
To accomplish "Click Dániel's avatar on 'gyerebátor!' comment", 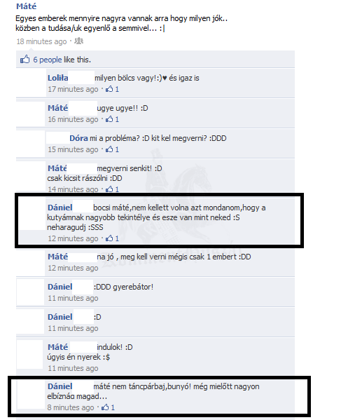I will click(30, 292).
